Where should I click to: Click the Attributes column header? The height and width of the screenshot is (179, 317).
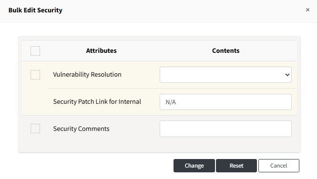tap(101, 50)
